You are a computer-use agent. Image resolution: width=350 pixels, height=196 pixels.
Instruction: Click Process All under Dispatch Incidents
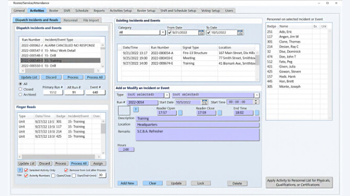pos(95,77)
